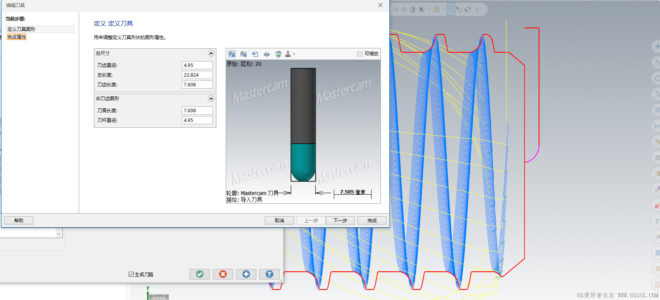
Task: Select the 定义刀具图形 step
Action: point(40,29)
